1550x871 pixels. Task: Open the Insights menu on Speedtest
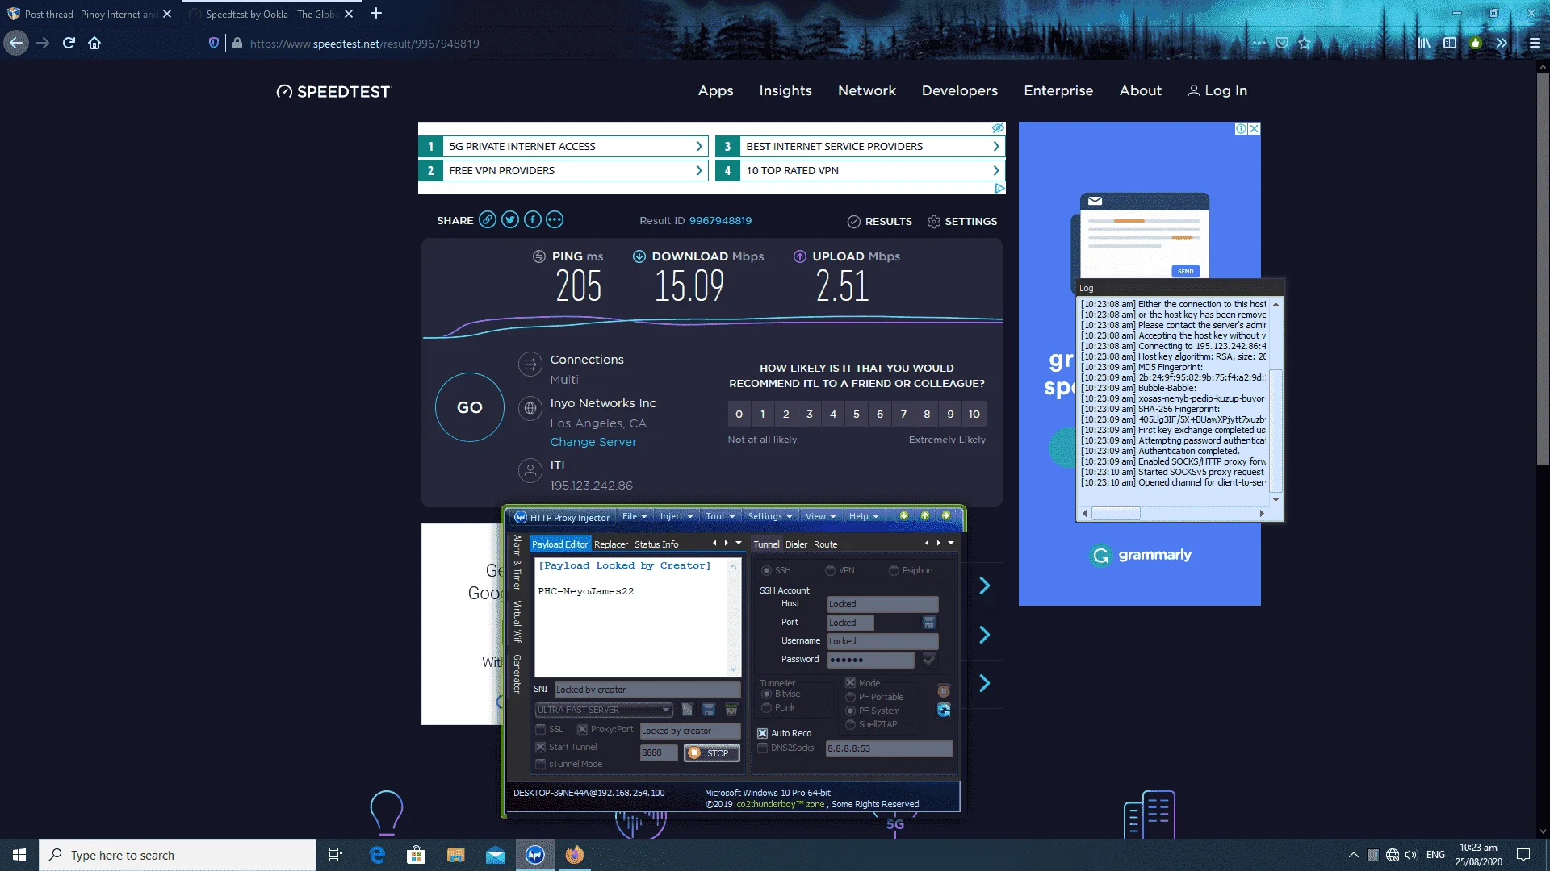coord(785,90)
